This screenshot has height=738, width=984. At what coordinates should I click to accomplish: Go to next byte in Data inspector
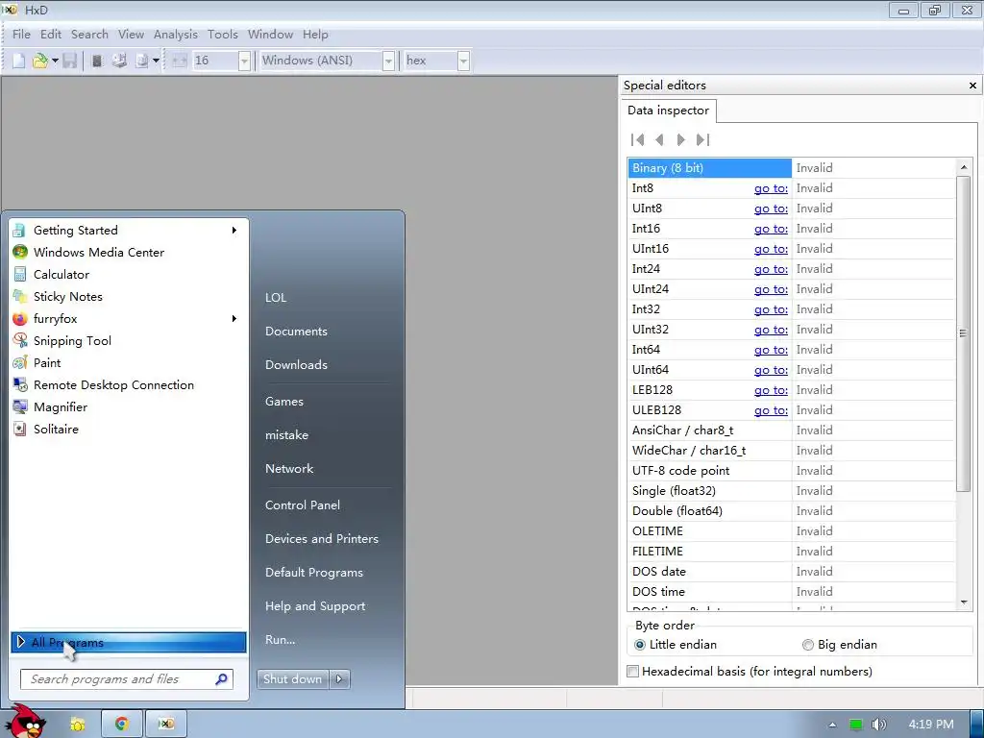[681, 140]
